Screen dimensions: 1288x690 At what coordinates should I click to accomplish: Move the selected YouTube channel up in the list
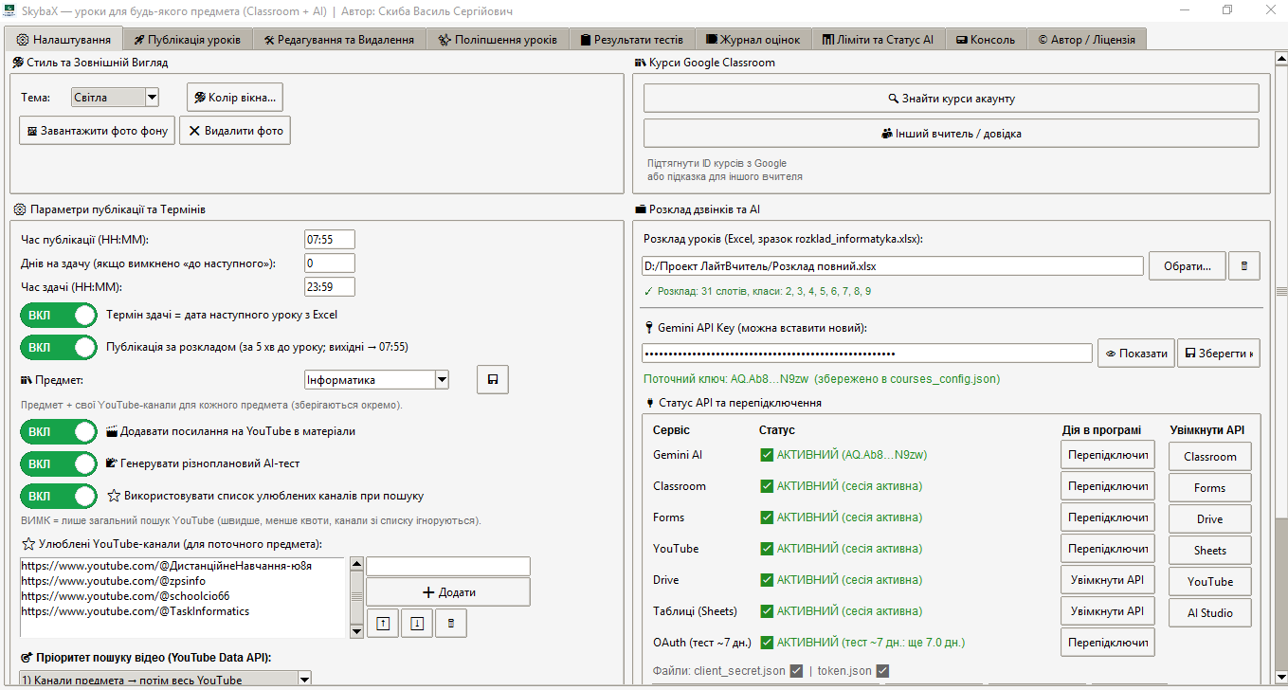click(x=382, y=623)
